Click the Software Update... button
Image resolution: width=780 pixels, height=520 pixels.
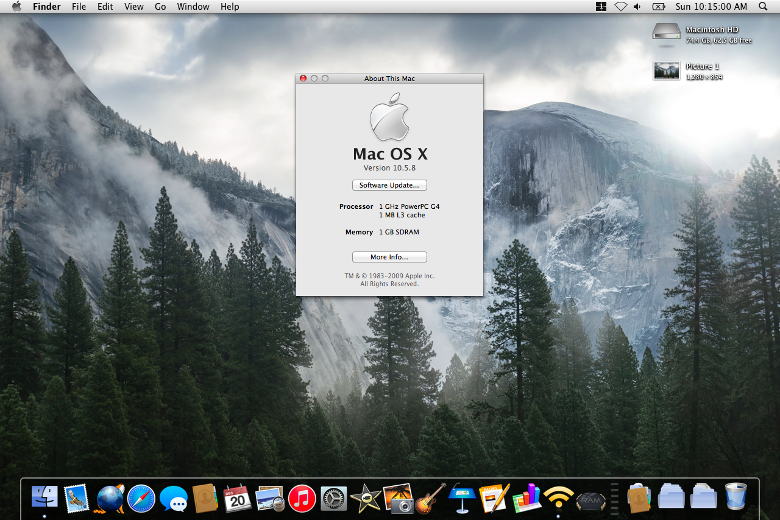(389, 185)
